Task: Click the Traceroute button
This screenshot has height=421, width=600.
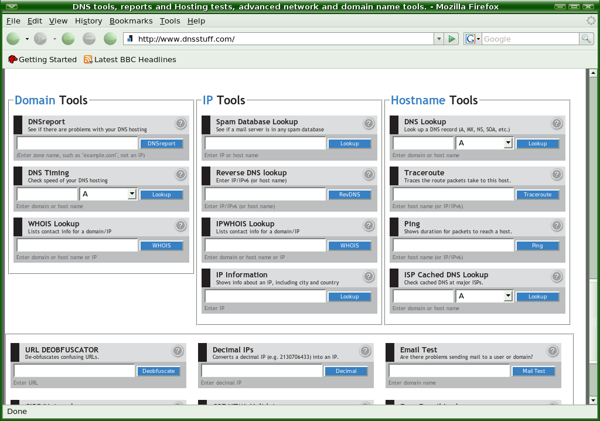Action: [538, 194]
